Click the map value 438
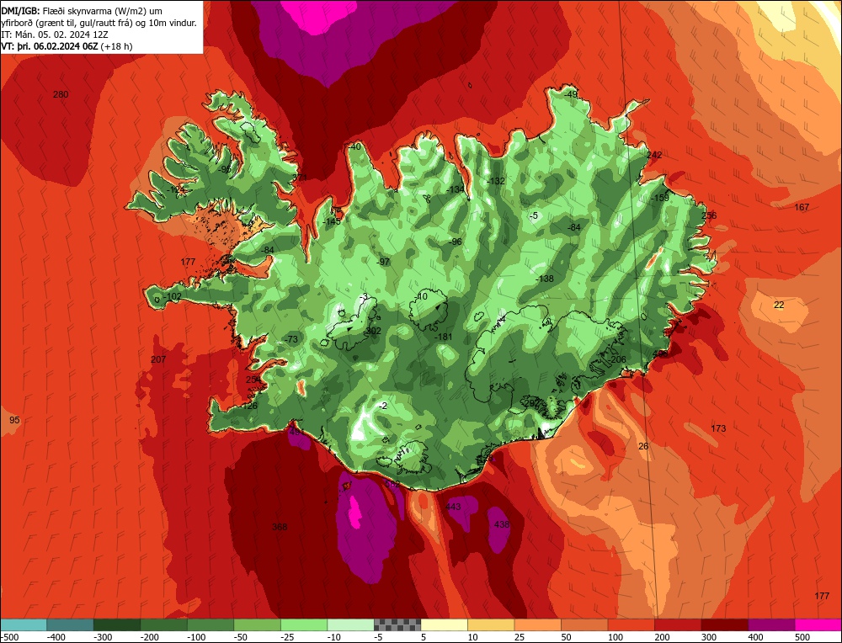842x643 pixels. (x=502, y=524)
